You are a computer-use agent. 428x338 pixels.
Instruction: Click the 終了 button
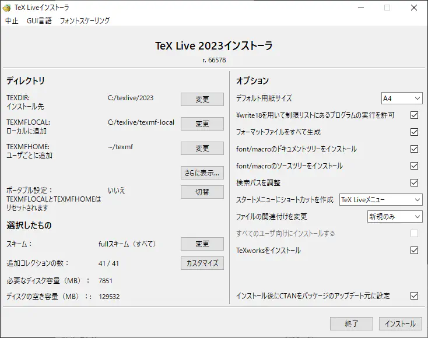[x=351, y=323]
